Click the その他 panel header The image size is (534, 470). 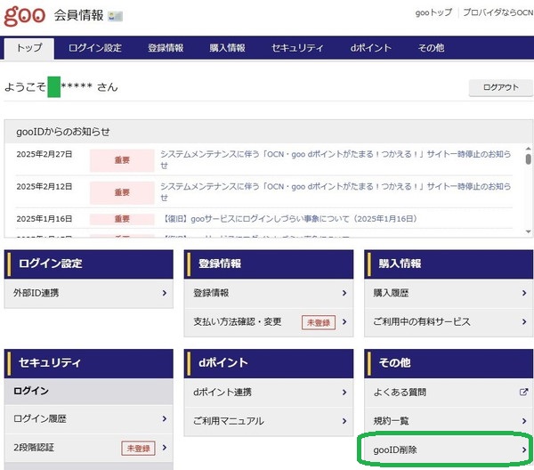[x=449, y=363]
